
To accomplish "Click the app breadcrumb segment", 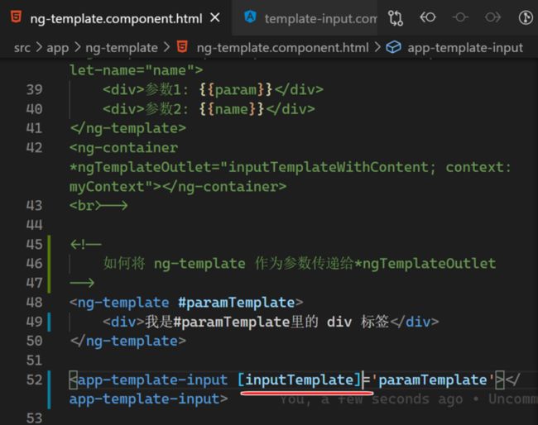I will 58,48.
